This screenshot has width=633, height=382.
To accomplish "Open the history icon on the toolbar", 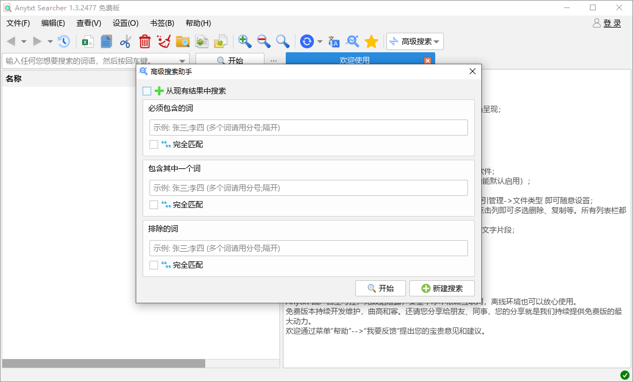I will [63, 41].
